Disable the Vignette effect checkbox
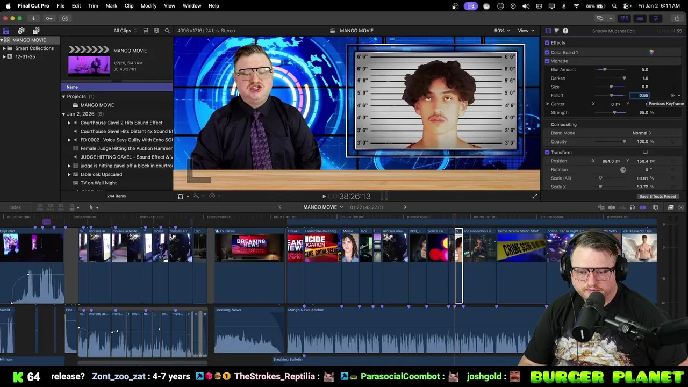 pyautogui.click(x=547, y=61)
